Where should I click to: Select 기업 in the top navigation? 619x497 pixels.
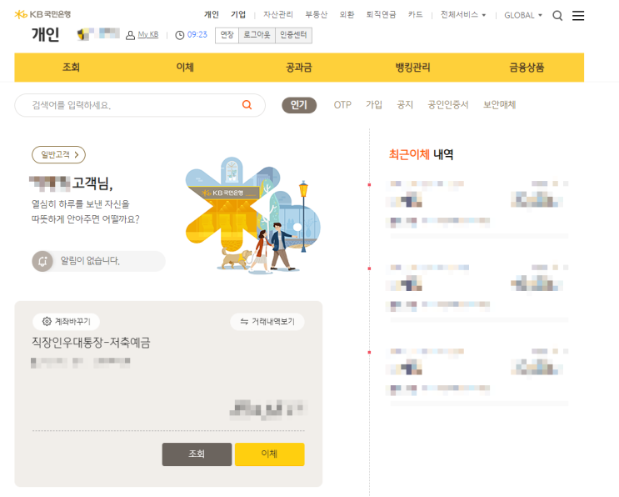click(238, 15)
